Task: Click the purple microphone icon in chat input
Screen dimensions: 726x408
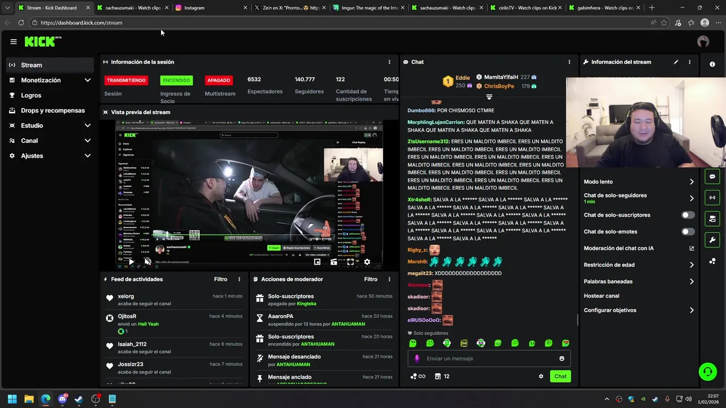Action: click(417, 358)
